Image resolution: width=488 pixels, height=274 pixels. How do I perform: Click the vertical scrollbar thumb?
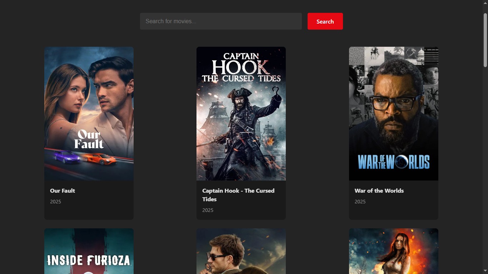(x=485, y=40)
